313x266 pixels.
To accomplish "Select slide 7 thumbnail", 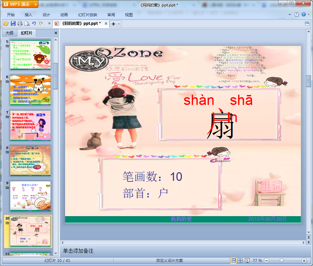I will click(30, 126).
